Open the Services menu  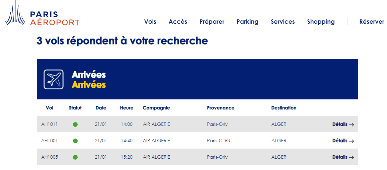(x=283, y=22)
